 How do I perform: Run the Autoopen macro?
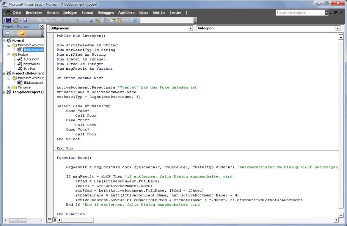point(78,20)
